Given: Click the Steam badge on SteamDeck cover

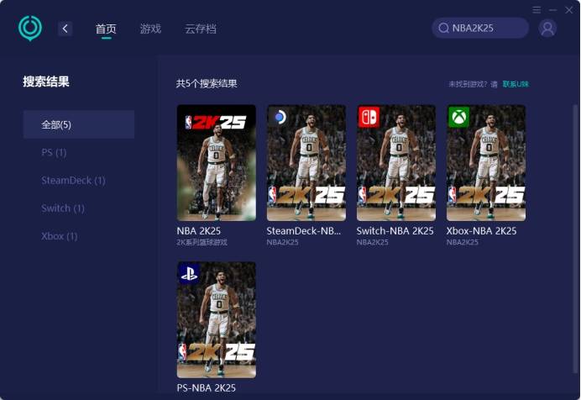Looking at the screenshot, I should tap(280, 118).
